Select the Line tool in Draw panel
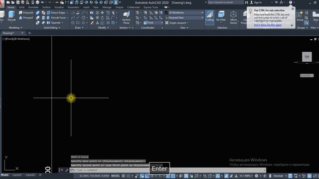Image resolution: width=319 pixels, height=179 pixels. (78, 18)
